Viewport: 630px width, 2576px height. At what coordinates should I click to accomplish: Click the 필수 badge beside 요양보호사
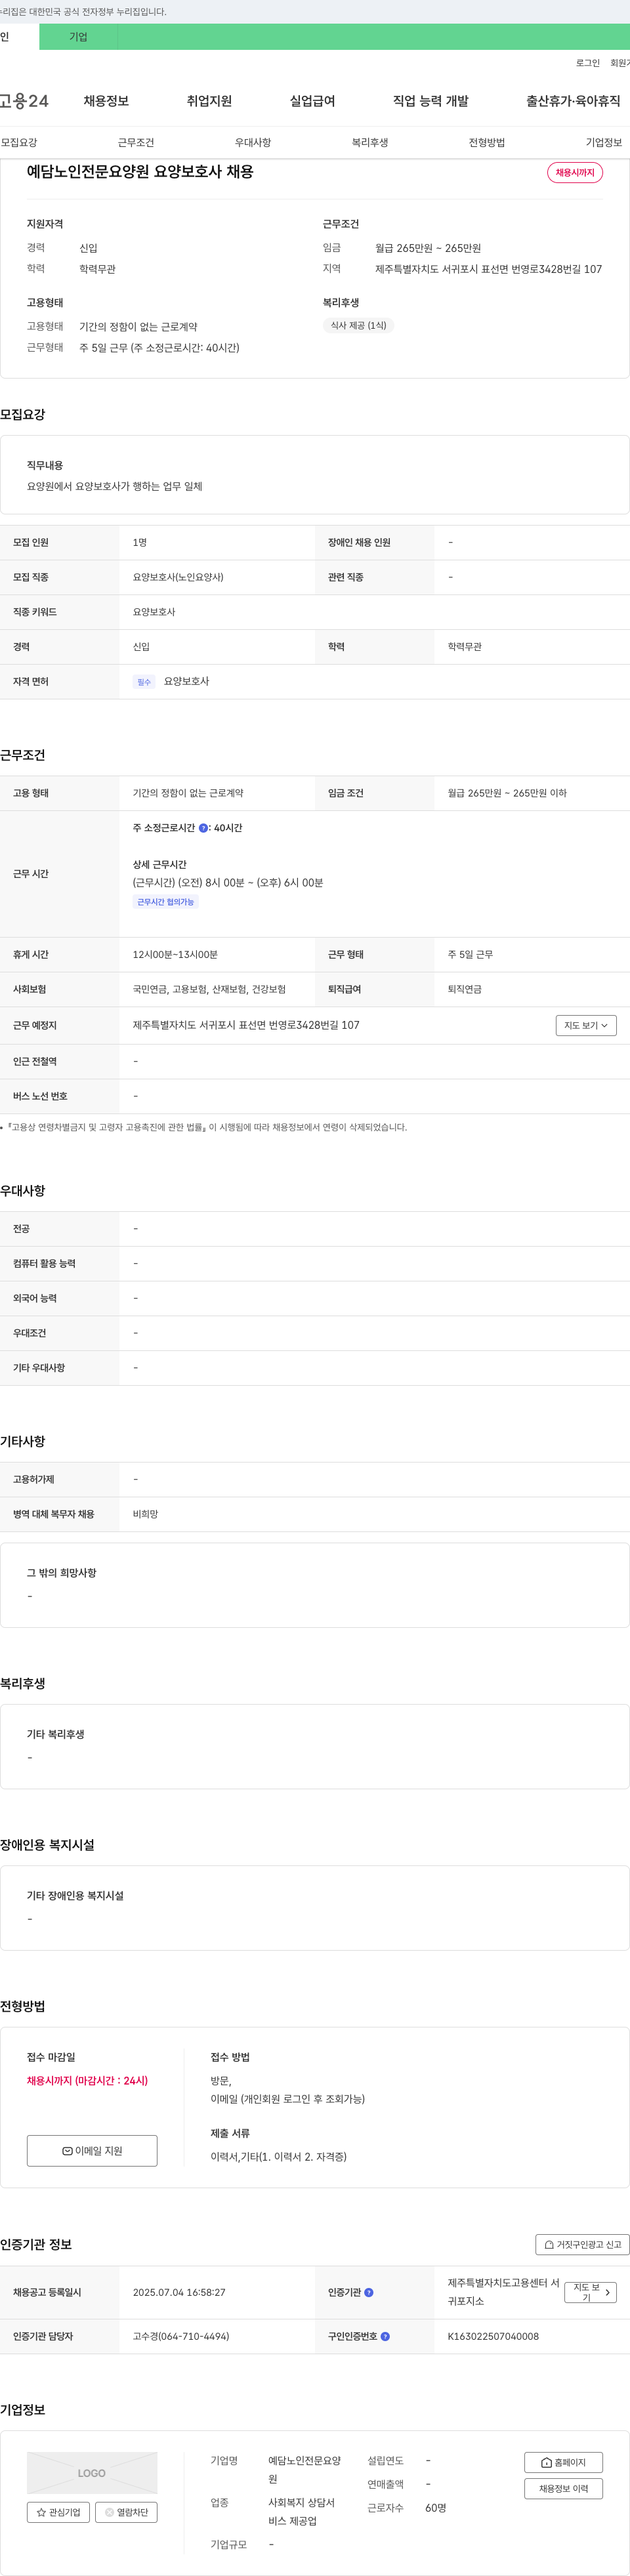pos(144,682)
